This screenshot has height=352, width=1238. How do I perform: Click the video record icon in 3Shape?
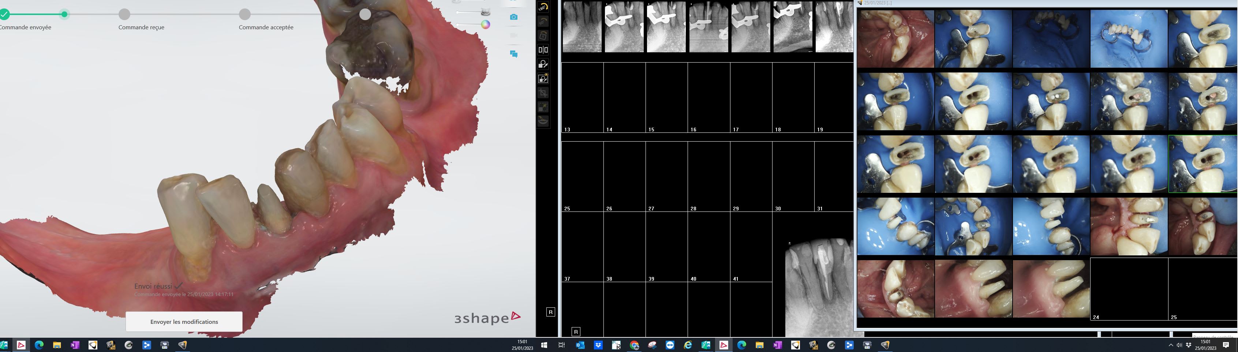[x=514, y=35]
